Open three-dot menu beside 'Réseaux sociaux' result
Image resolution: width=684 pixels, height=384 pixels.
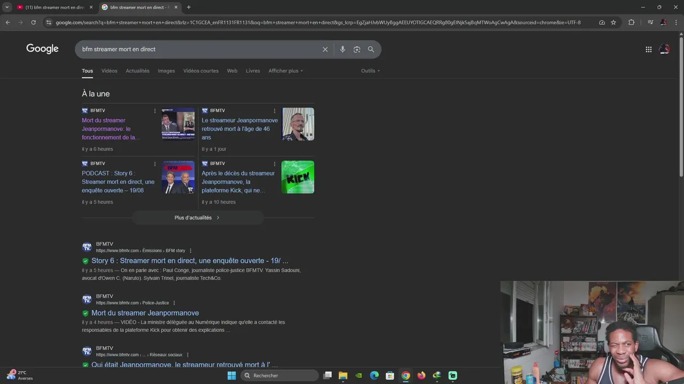coord(188,355)
